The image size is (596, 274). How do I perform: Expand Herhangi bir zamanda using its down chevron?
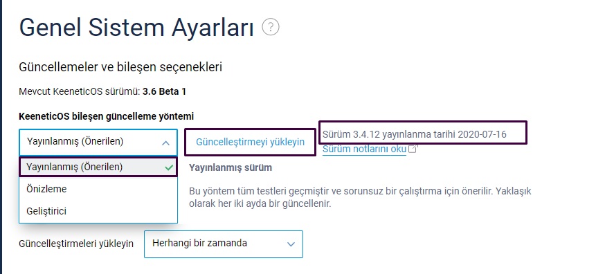pos(291,244)
